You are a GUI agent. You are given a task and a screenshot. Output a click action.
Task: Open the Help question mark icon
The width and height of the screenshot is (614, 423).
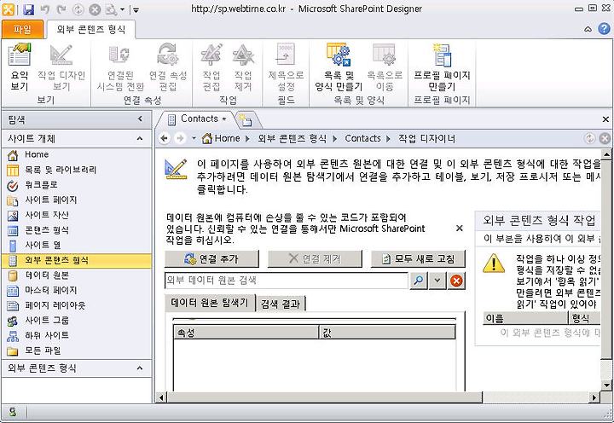605,29
